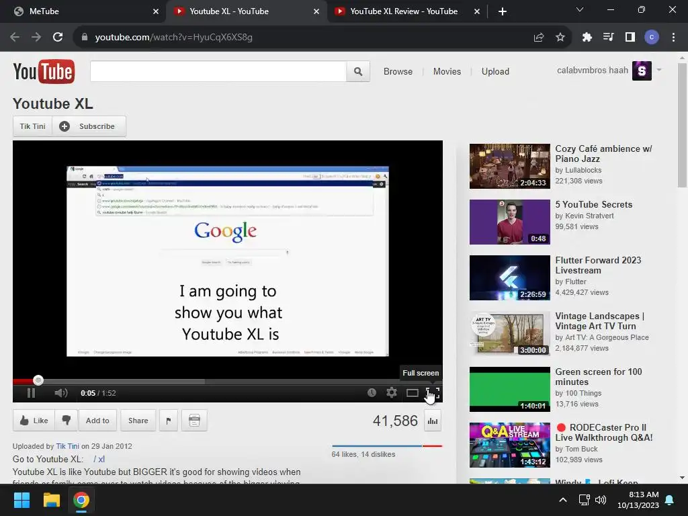Screen dimensions: 688x516
Task: Open media controls icon in toolbar
Action: (x=609, y=38)
